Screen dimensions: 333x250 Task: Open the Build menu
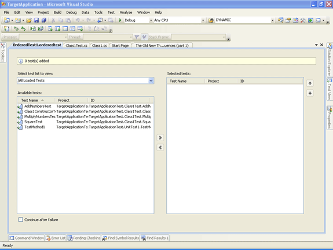(x=57, y=12)
